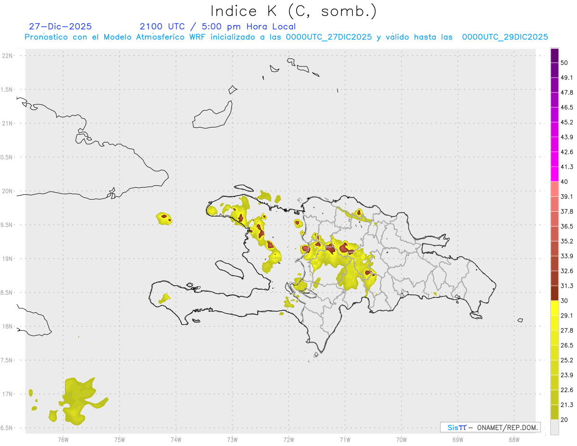Click the "69W" longitude label
Viewport: 577px width, 446px height.
[458, 440]
